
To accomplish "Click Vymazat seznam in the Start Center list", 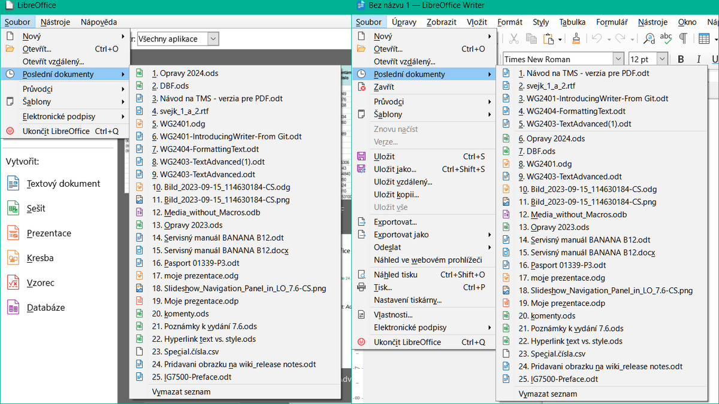I will click(181, 392).
